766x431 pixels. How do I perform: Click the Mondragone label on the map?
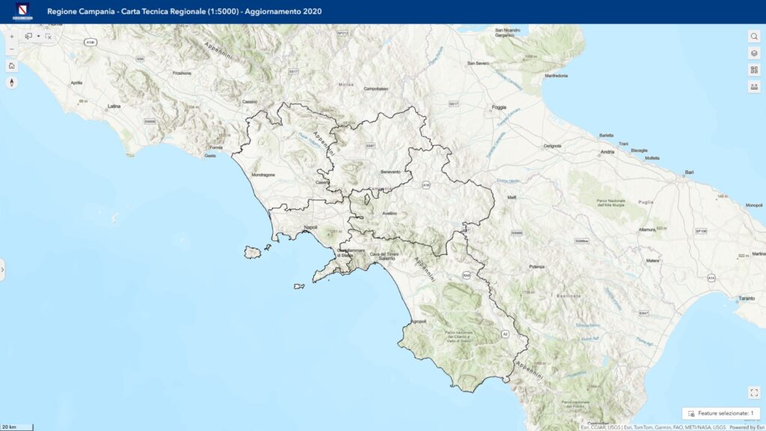coord(263,175)
